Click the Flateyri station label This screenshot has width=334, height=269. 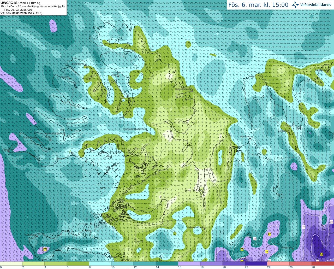[x=65, y=77]
